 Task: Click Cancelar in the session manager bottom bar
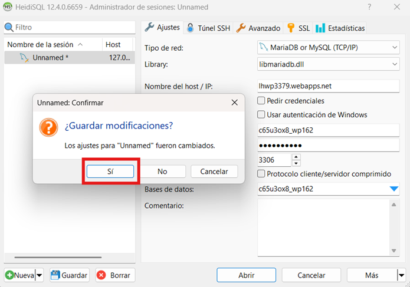click(x=311, y=275)
